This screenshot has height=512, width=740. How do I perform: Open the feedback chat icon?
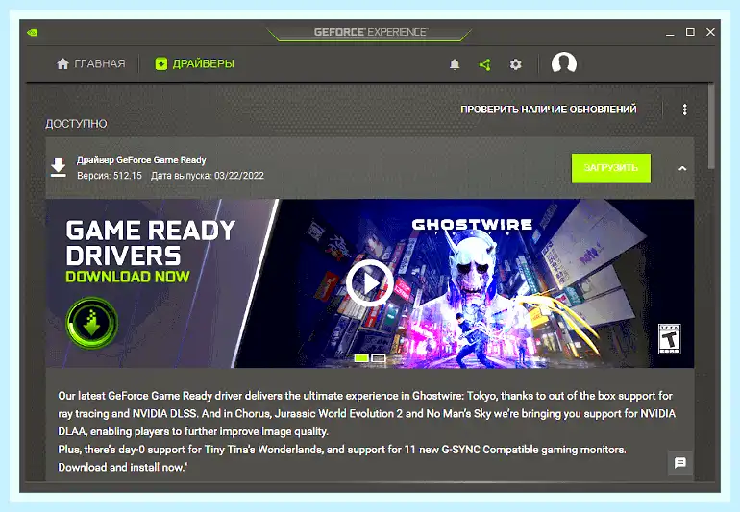click(x=680, y=462)
